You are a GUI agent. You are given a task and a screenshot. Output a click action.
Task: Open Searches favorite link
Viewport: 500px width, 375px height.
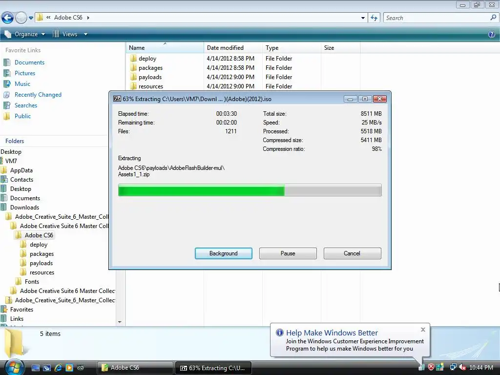click(26, 105)
